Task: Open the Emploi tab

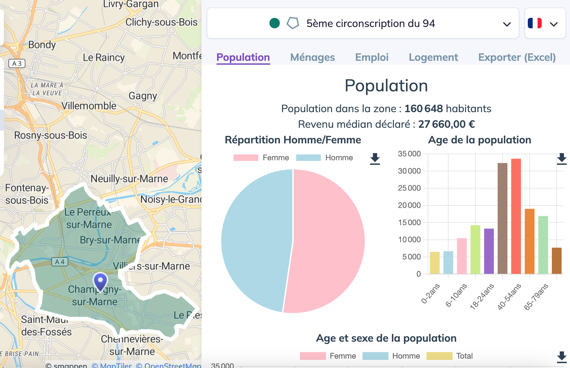Action: (x=371, y=57)
